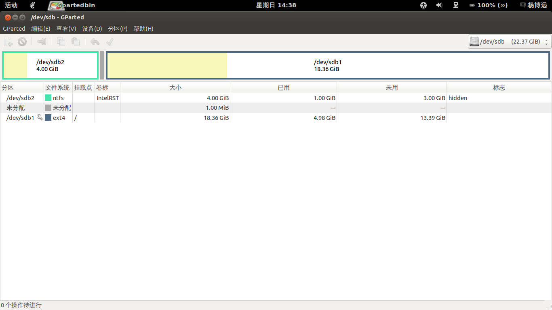Viewport: 552px width, 310px height.
Task: Open the 杨博远 user menu
Action: (533, 5)
